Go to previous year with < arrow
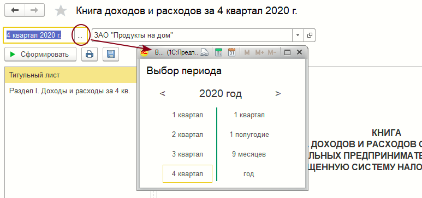 [x=162, y=94]
